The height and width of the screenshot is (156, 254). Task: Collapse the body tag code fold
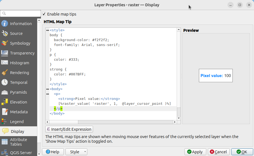47,89
